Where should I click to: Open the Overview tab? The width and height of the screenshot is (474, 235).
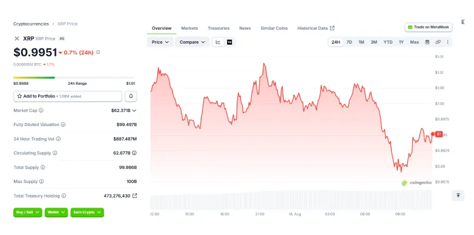[x=162, y=28]
